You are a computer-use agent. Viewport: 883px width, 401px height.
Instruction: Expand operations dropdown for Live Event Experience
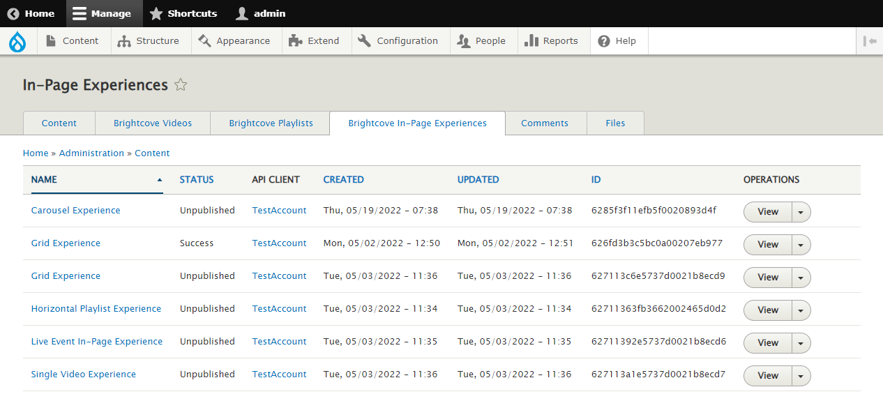coord(801,343)
